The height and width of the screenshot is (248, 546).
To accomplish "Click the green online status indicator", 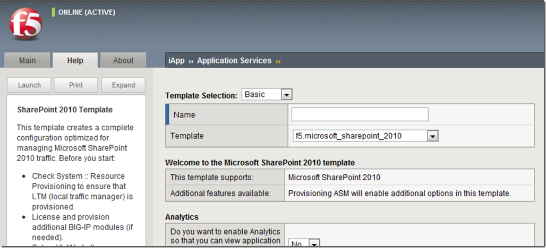I will point(53,12).
